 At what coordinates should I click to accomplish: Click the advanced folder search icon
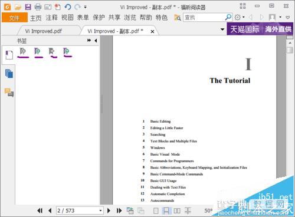[178, 18]
